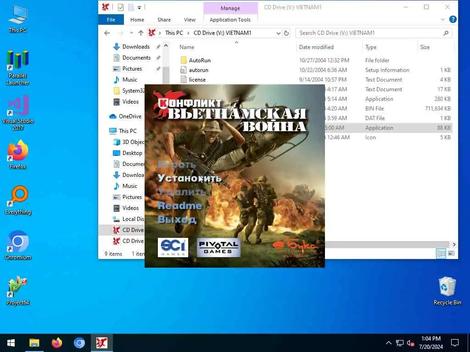The image size is (470, 352).
Task: Click This PC in the address breadcrumb
Action: point(174,33)
